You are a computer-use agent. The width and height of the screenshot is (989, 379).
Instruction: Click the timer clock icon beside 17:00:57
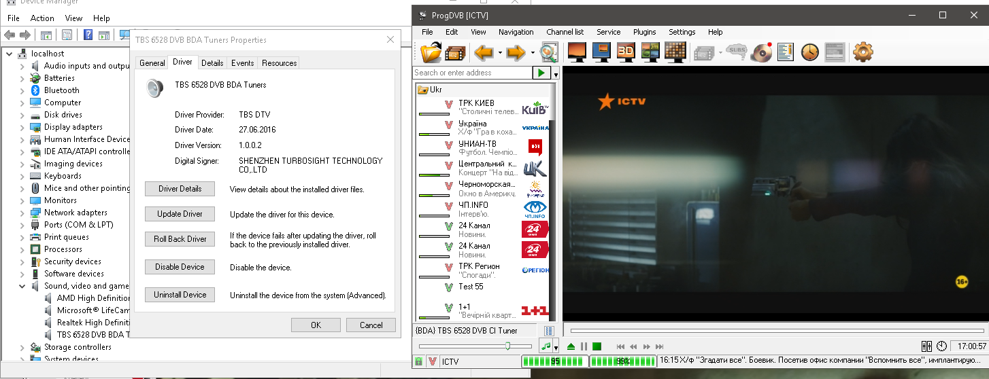tap(941, 346)
